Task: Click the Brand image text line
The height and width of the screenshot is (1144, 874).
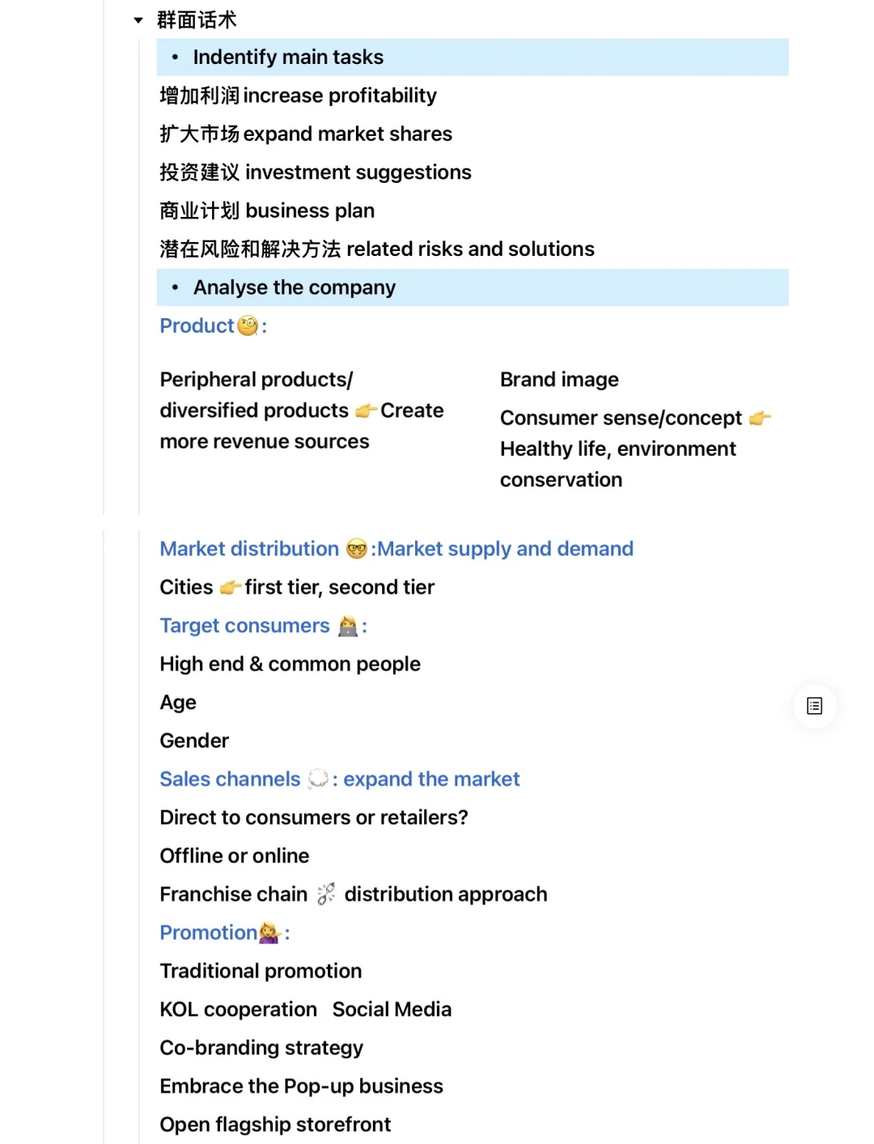Action: [x=559, y=380]
